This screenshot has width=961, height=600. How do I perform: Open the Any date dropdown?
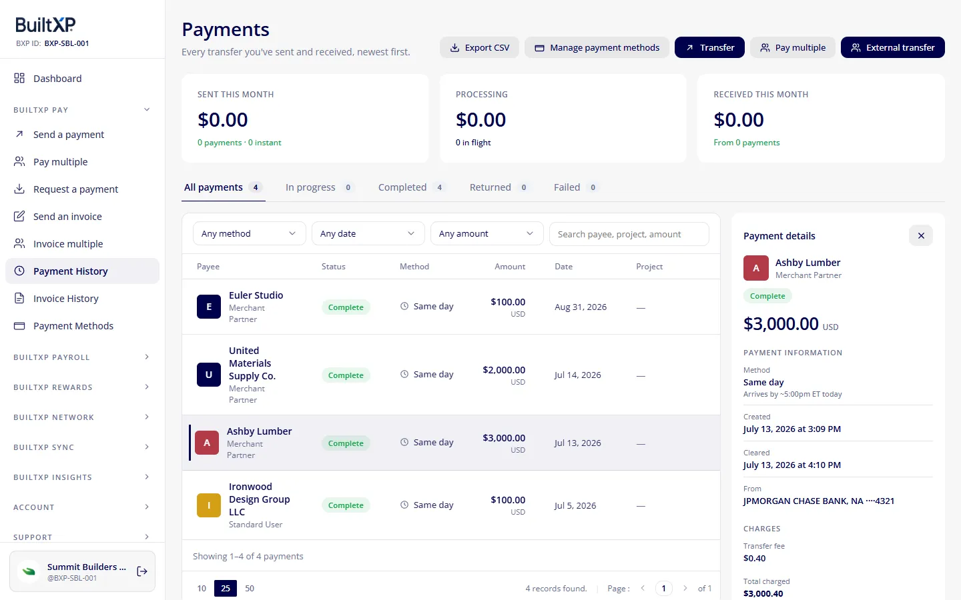[x=368, y=233]
